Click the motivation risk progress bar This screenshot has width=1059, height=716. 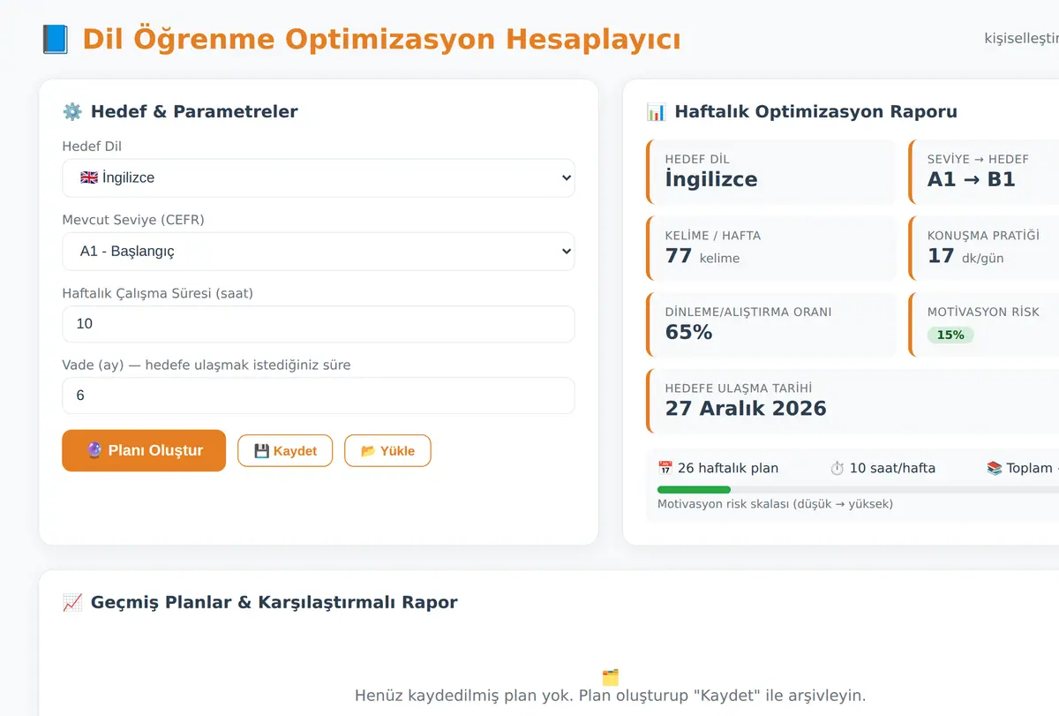[x=858, y=489]
